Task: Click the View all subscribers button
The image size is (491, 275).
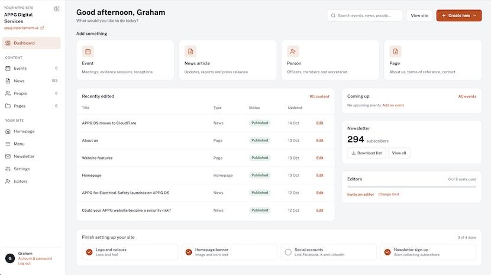Action: click(399, 153)
